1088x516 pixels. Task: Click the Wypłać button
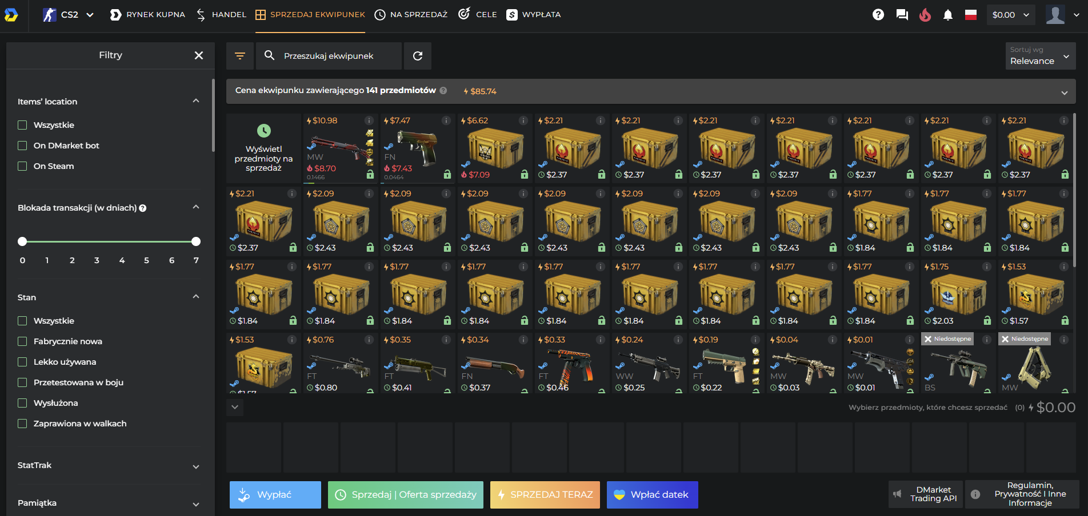(275, 494)
